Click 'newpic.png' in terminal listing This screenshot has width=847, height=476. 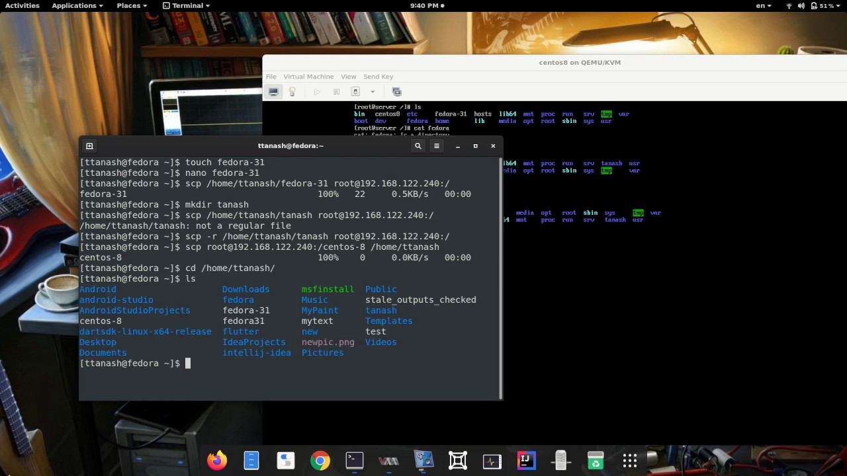tap(328, 342)
